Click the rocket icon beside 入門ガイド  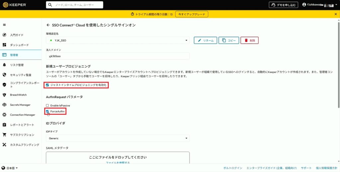[x=4, y=35]
